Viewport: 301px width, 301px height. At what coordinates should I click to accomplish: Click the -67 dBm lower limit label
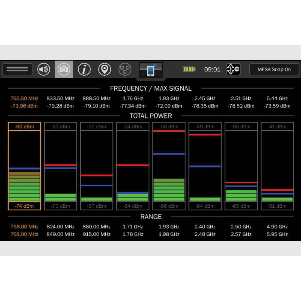[97, 206]
